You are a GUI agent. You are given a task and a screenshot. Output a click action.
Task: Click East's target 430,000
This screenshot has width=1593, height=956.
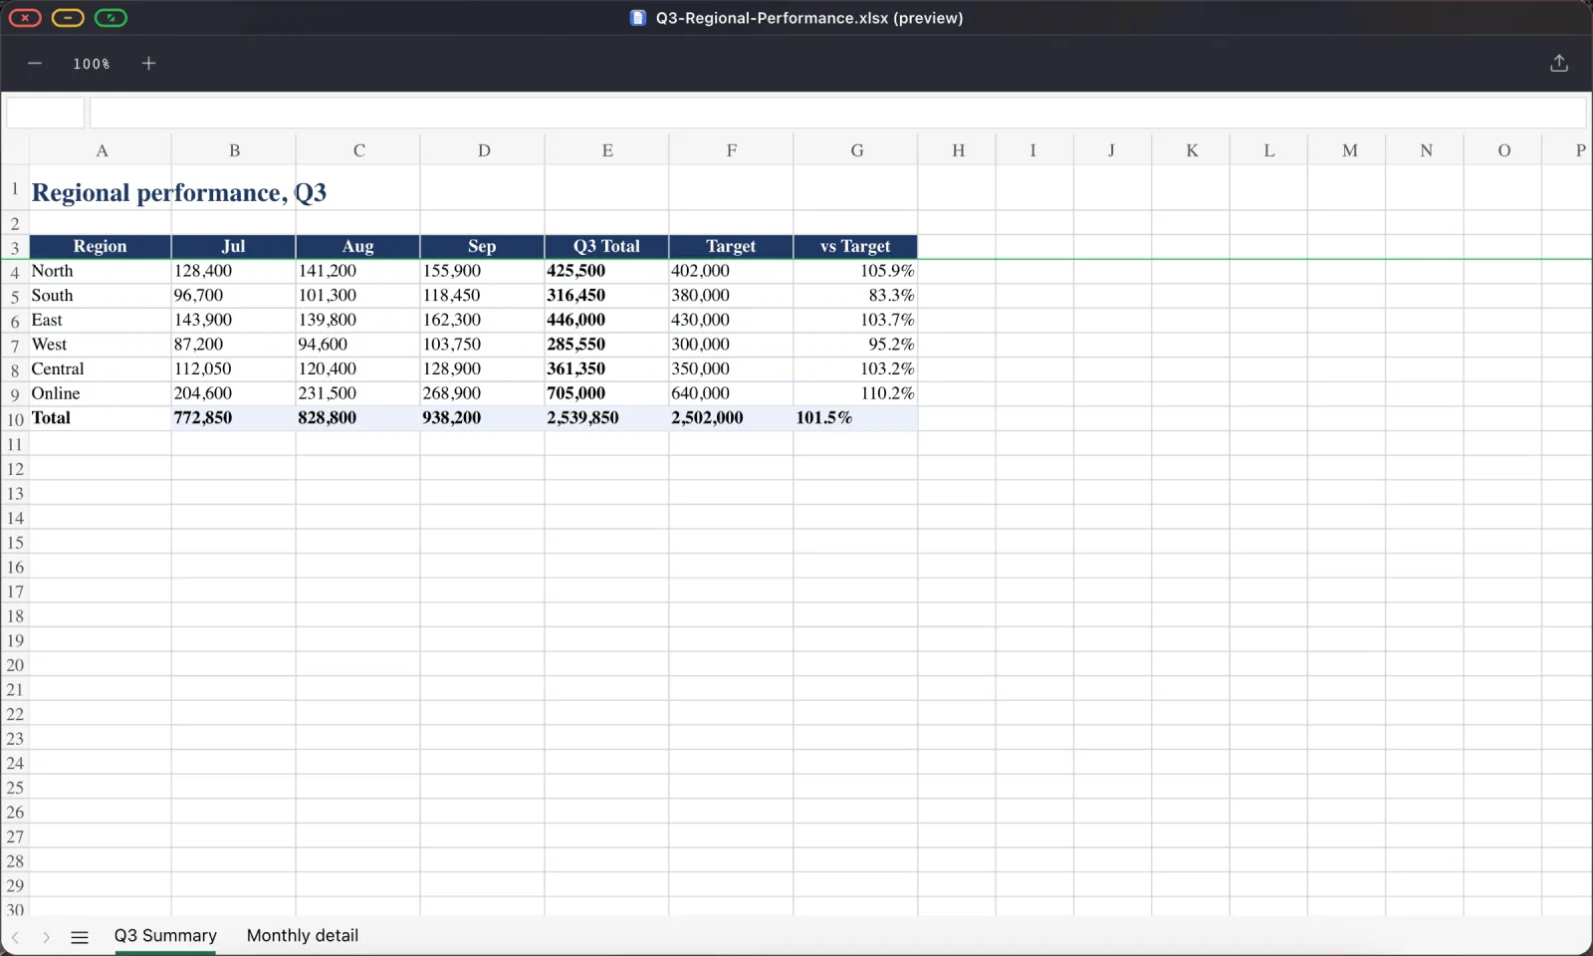click(732, 320)
